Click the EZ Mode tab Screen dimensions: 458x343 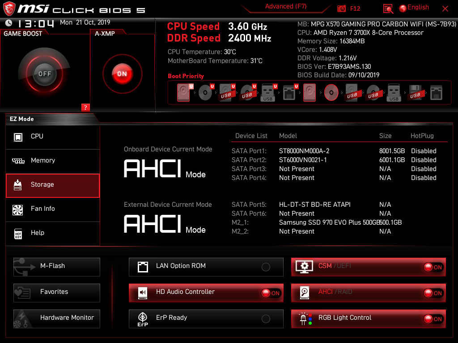pos(22,119)
